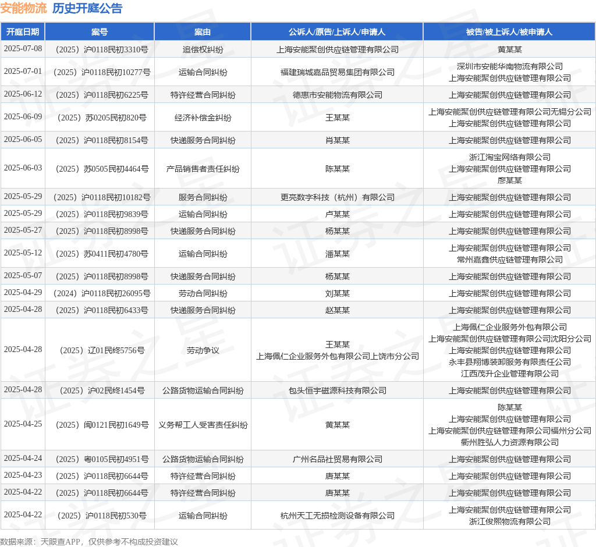Click plaintiff 刘某某
This screenshot has height=547, width=596.
[338, 293]
